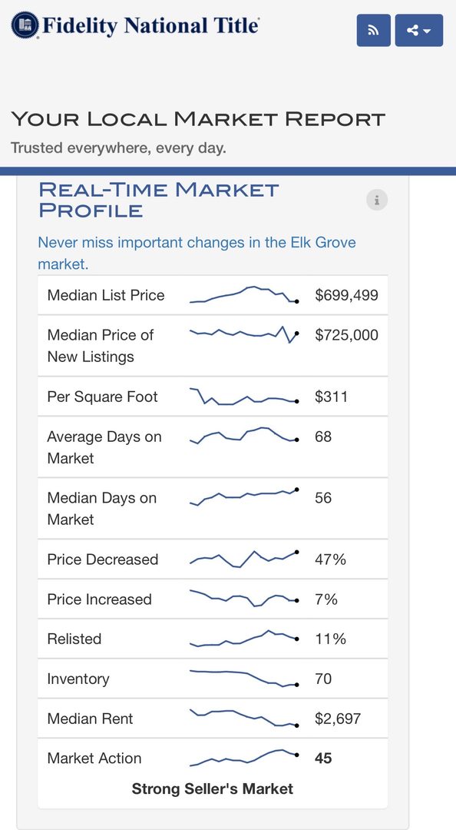The height and width of the screenshot is (830, 456).
Task: Select the Median List Price sparkline chart
Action: tap(244, 295)
